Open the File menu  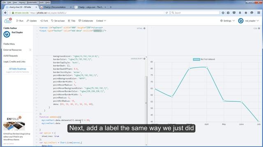(x=4, y=2)
